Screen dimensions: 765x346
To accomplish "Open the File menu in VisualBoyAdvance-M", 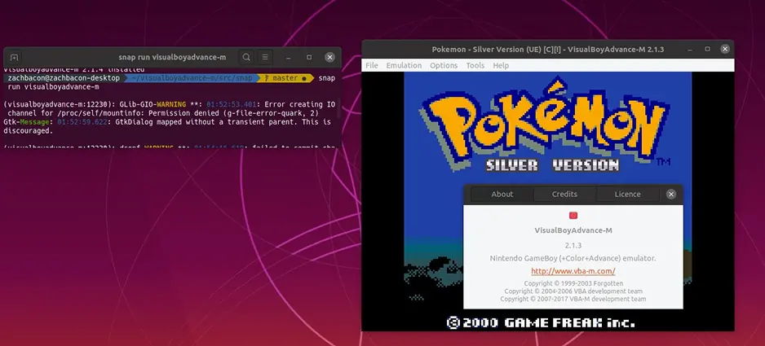I will [x=372, y=65].
